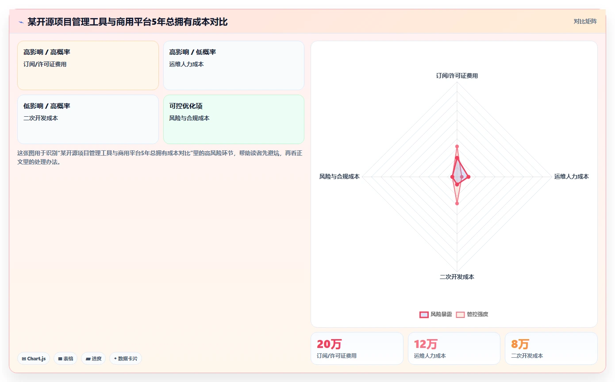Select the 高影响 / 高概率 card
This screenshot has height=382, width=615.
[88, 65]
